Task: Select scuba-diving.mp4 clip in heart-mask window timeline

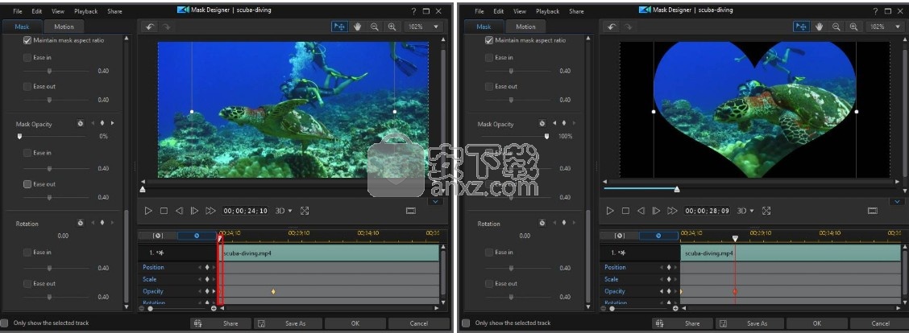Action: 791,253
